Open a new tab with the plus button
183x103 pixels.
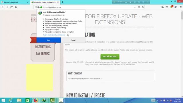(x=63, y=2)
